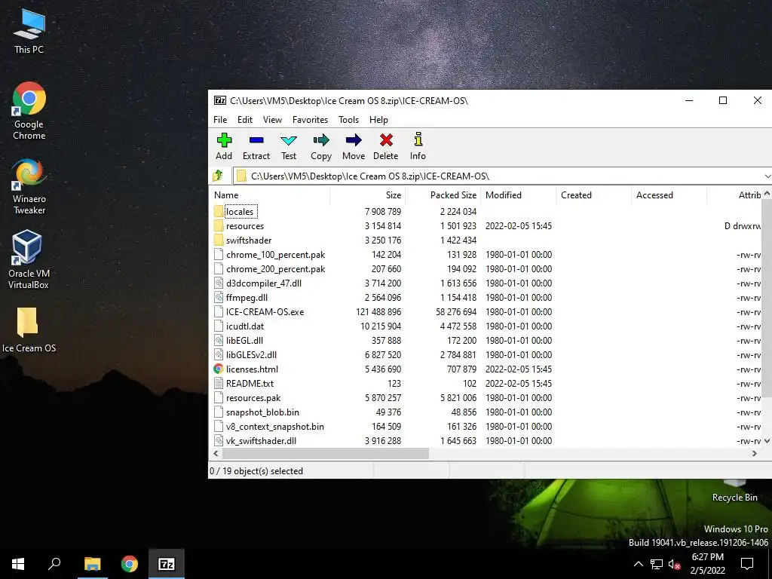Sort by Size column header
The height and width of the screenshot is (579, 772).
[x=368, y=195]
